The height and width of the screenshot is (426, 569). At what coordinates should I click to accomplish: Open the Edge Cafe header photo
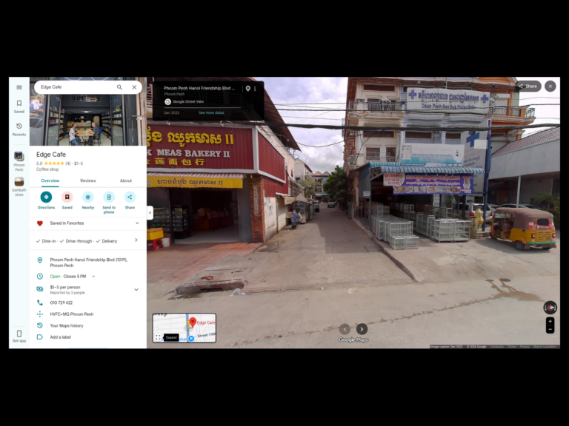88,120
